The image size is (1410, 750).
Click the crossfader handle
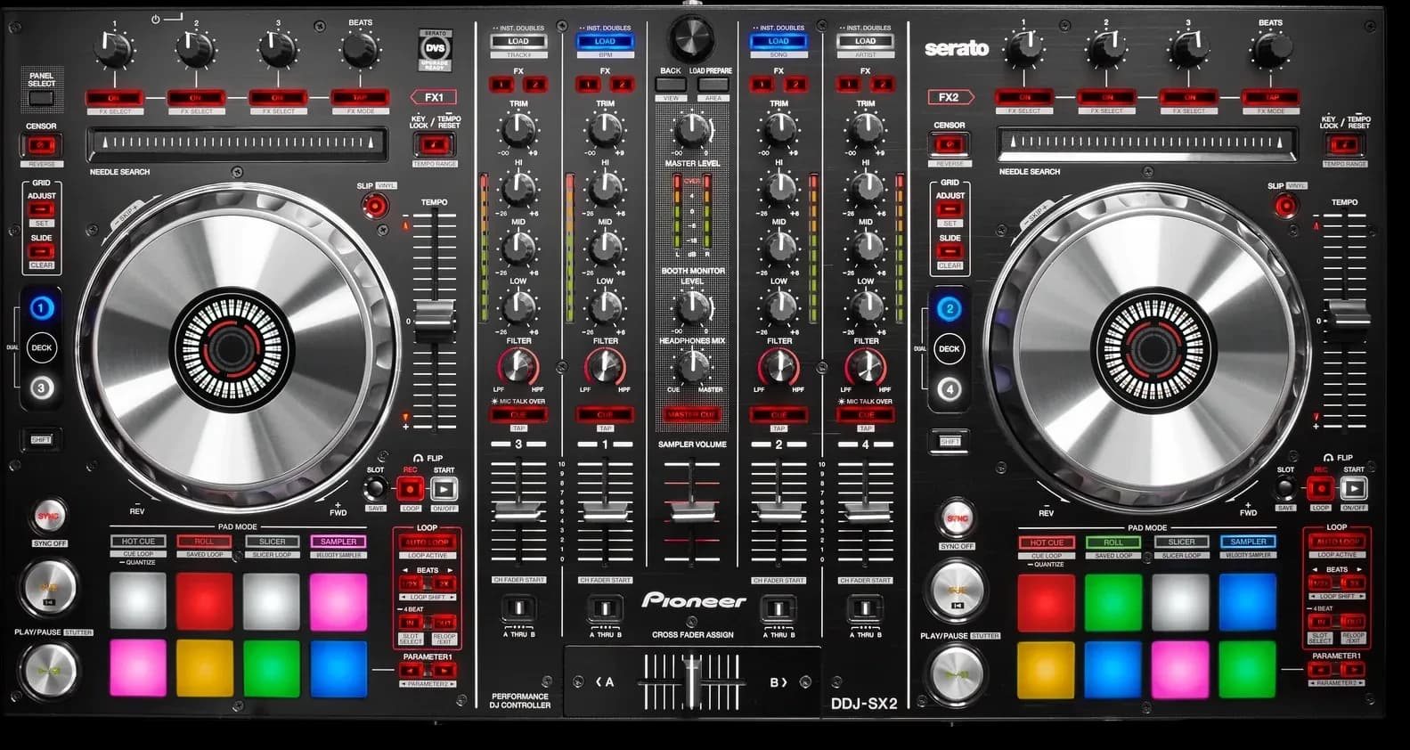pyautogui.click(x=691, y=683)
